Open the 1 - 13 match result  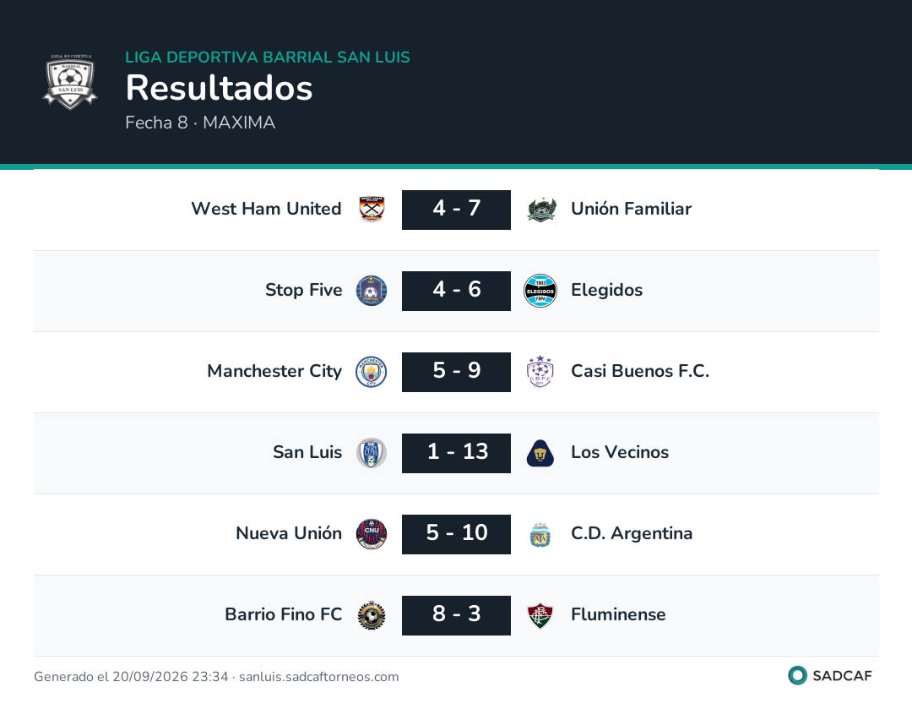[x=456, y=453]
